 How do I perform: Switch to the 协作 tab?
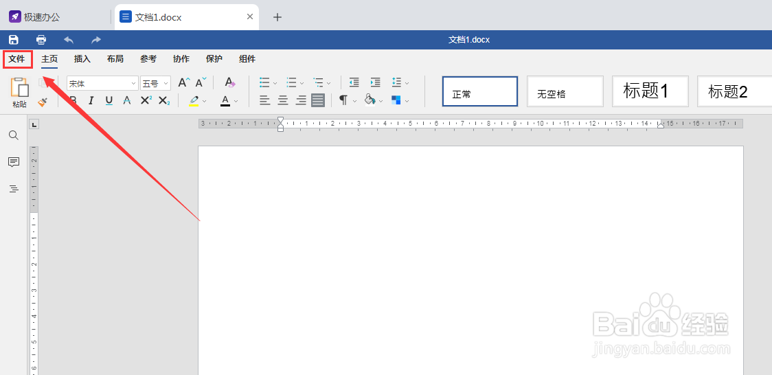181,59
